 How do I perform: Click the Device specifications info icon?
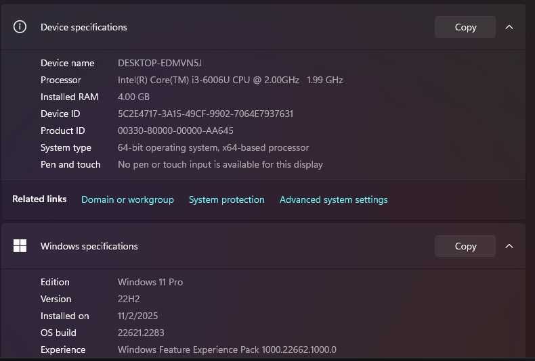point(20,26)
